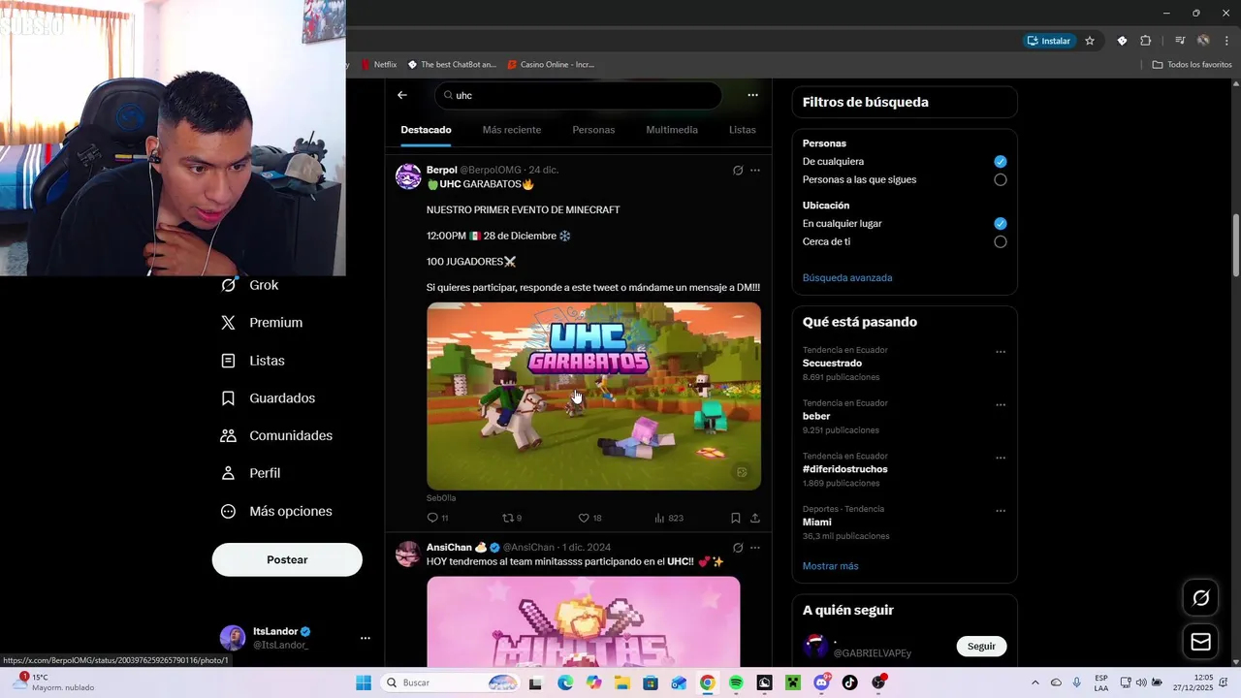The height and width of the screenshot is (698, 1241).
Task: Reply to Berpol's UHC Garabatos tweet
Action: pyautogui.click(x=437, y=518)
